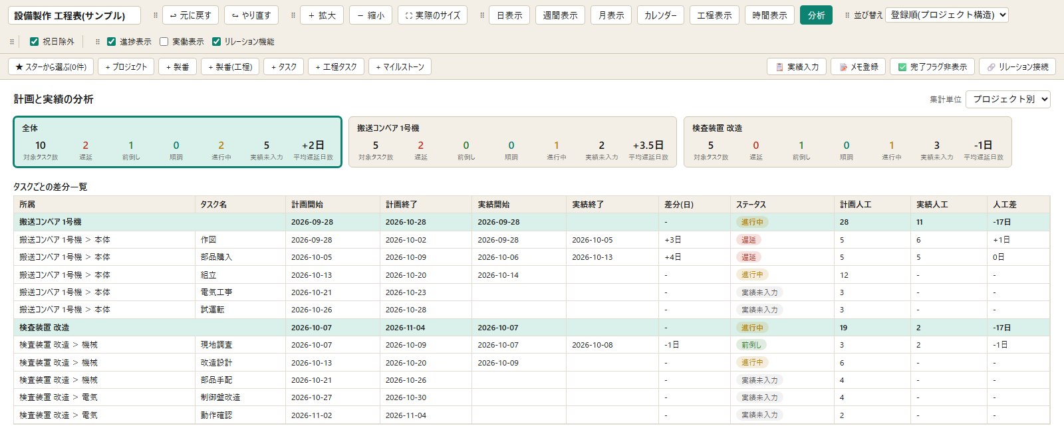Click the 改造設計 task name
1064x432 pixels.
click(x=216, y=363)
